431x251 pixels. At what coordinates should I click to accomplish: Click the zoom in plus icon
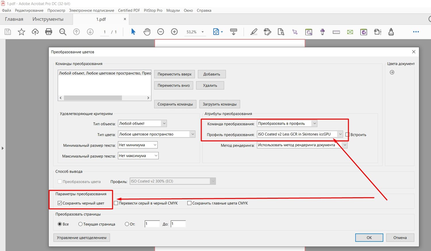click(x=174, y=32)
